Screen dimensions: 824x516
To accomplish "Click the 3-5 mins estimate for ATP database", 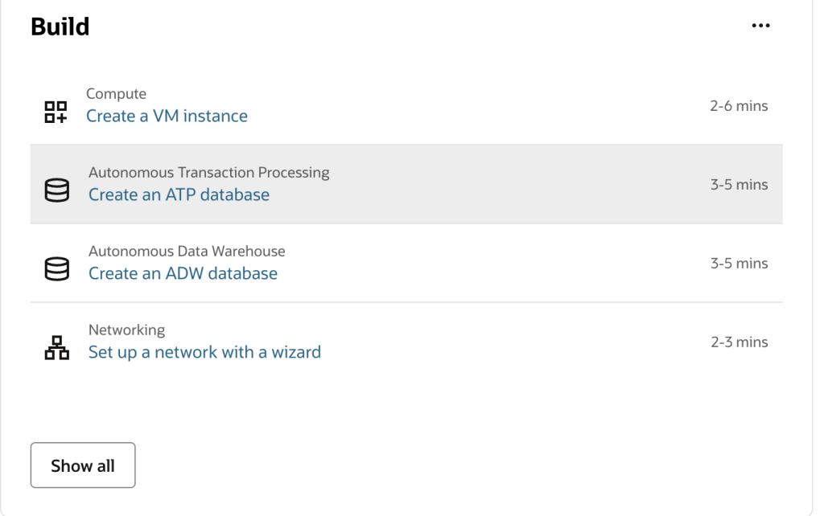I will [x=739, y=185].
